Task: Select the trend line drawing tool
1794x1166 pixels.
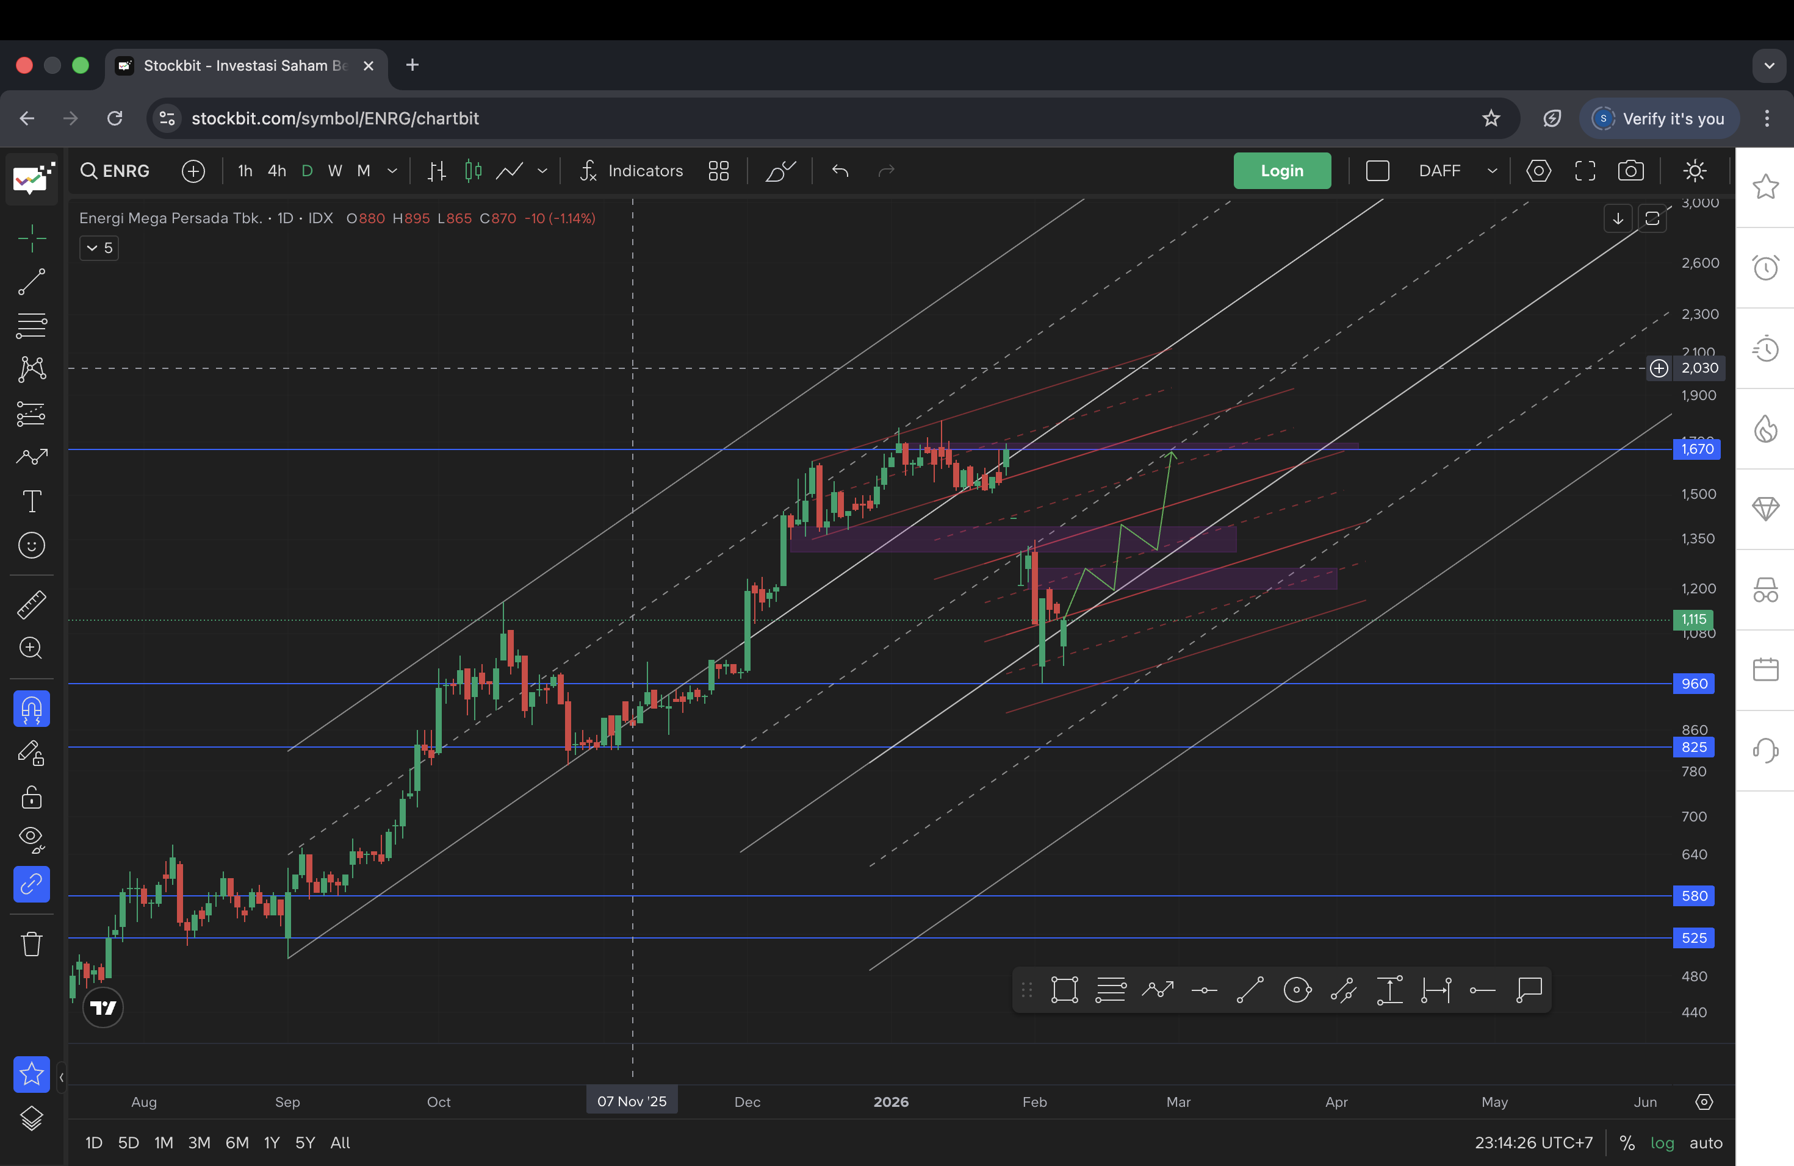Action: point(31,282)
